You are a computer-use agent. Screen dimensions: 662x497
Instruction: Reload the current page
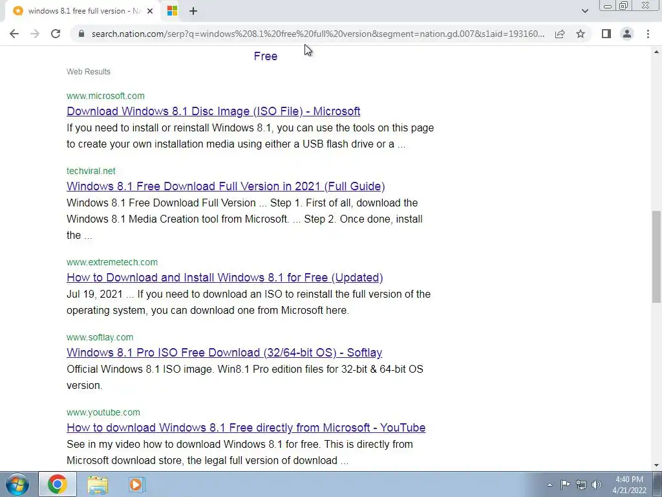pyautogui.click(x=56, y=34)
